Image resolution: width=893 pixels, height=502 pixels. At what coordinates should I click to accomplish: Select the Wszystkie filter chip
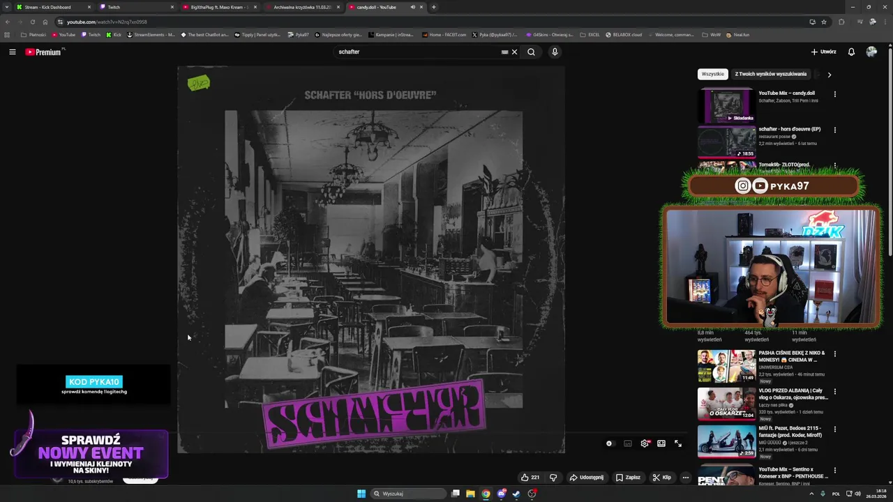coord(713,74)
